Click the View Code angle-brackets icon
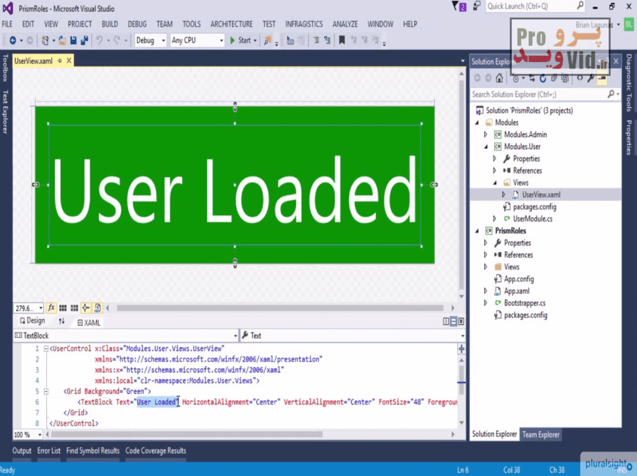This screenshot has height=476, width=637. click(580, 78)
